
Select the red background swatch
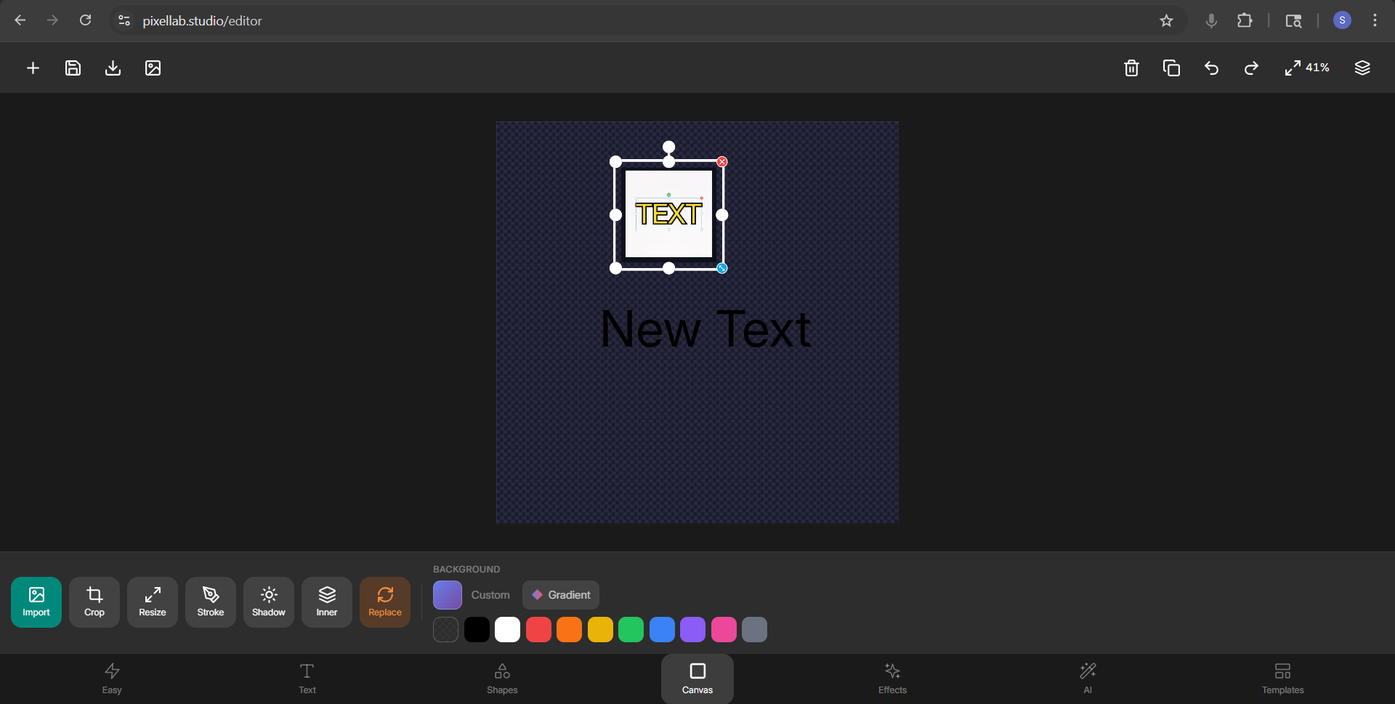click(538, 630)
